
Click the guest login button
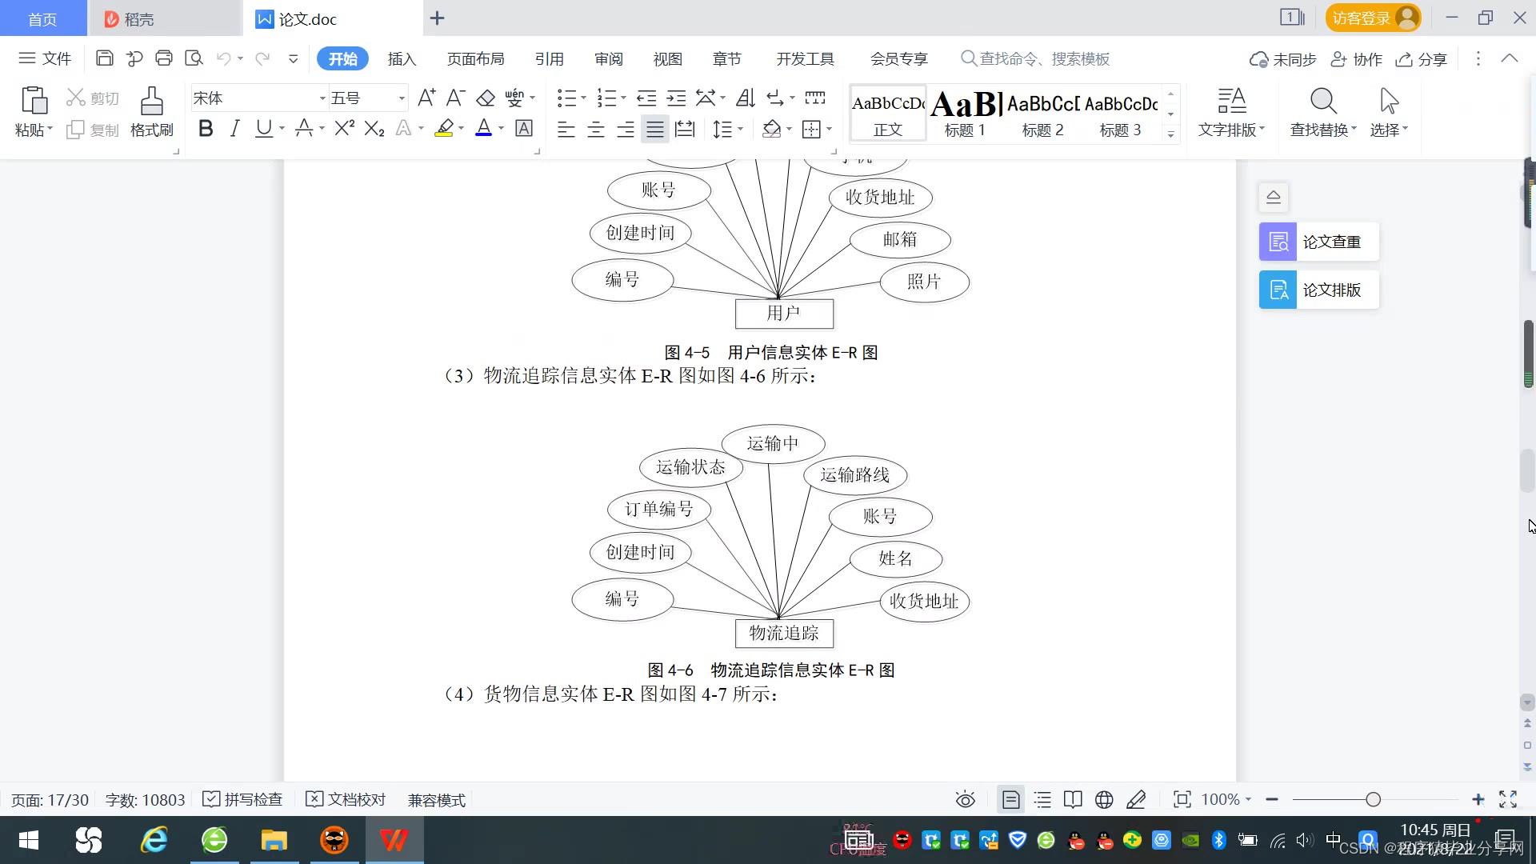click(x=1373, y=18)
